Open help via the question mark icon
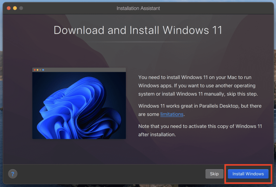This screenshot has height=187, width=276. point(13,174)
